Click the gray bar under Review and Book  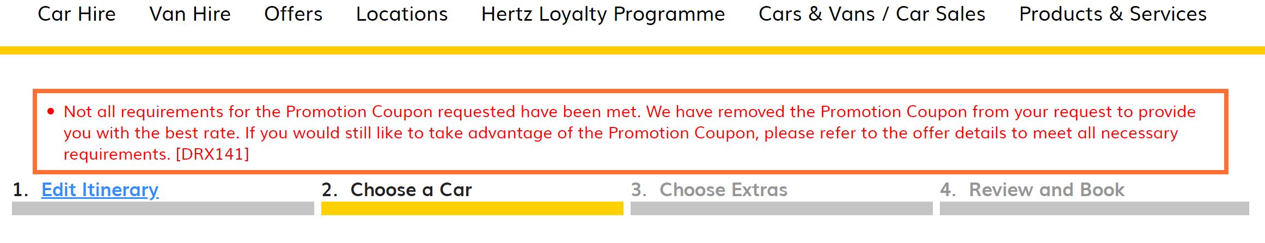click(x=1094, y=209)
